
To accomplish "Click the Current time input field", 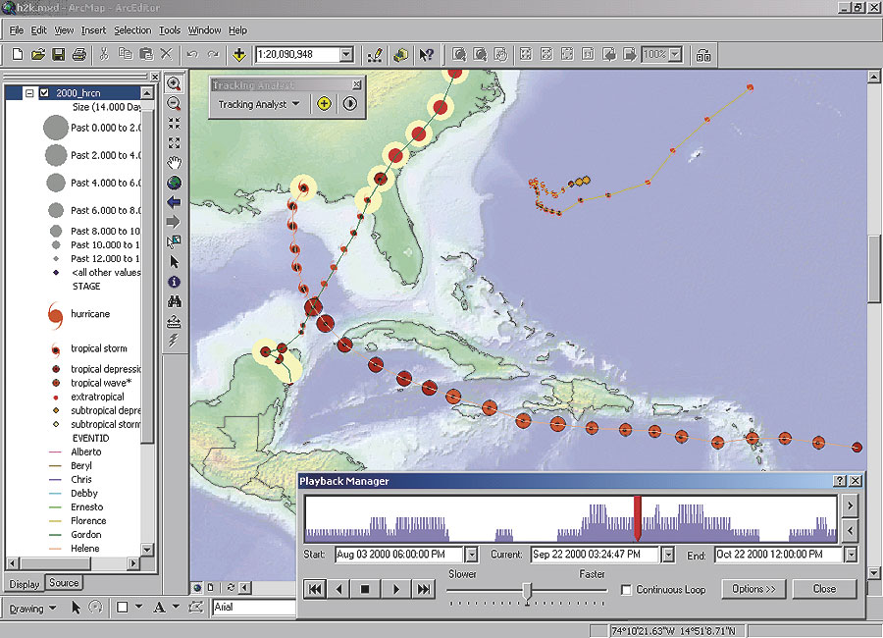I will coord(596,555).
